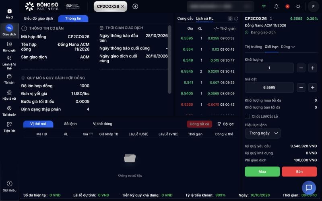The height and width of the screenshot is (201, 322).
Task: Open profile avatar P menu
Action: coord(313,6)
